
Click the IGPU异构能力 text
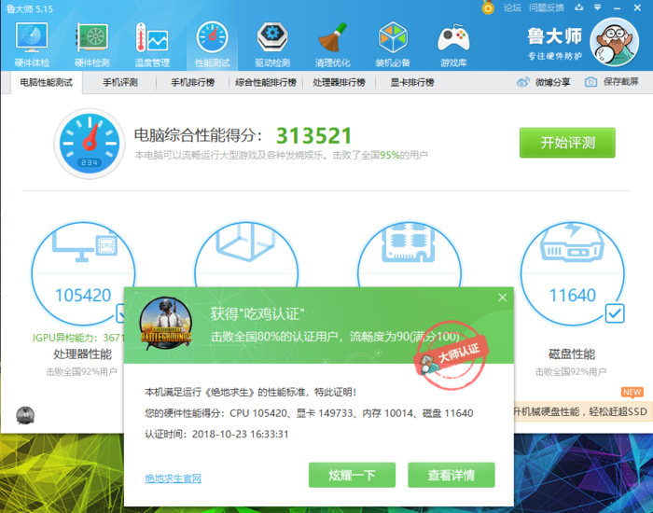coord(77,338)
